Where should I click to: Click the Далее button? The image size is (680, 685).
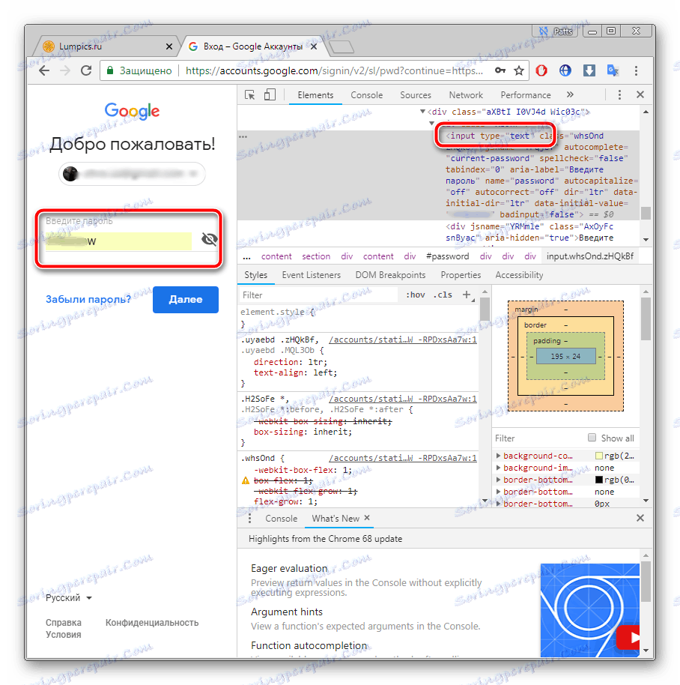[186, 300]
